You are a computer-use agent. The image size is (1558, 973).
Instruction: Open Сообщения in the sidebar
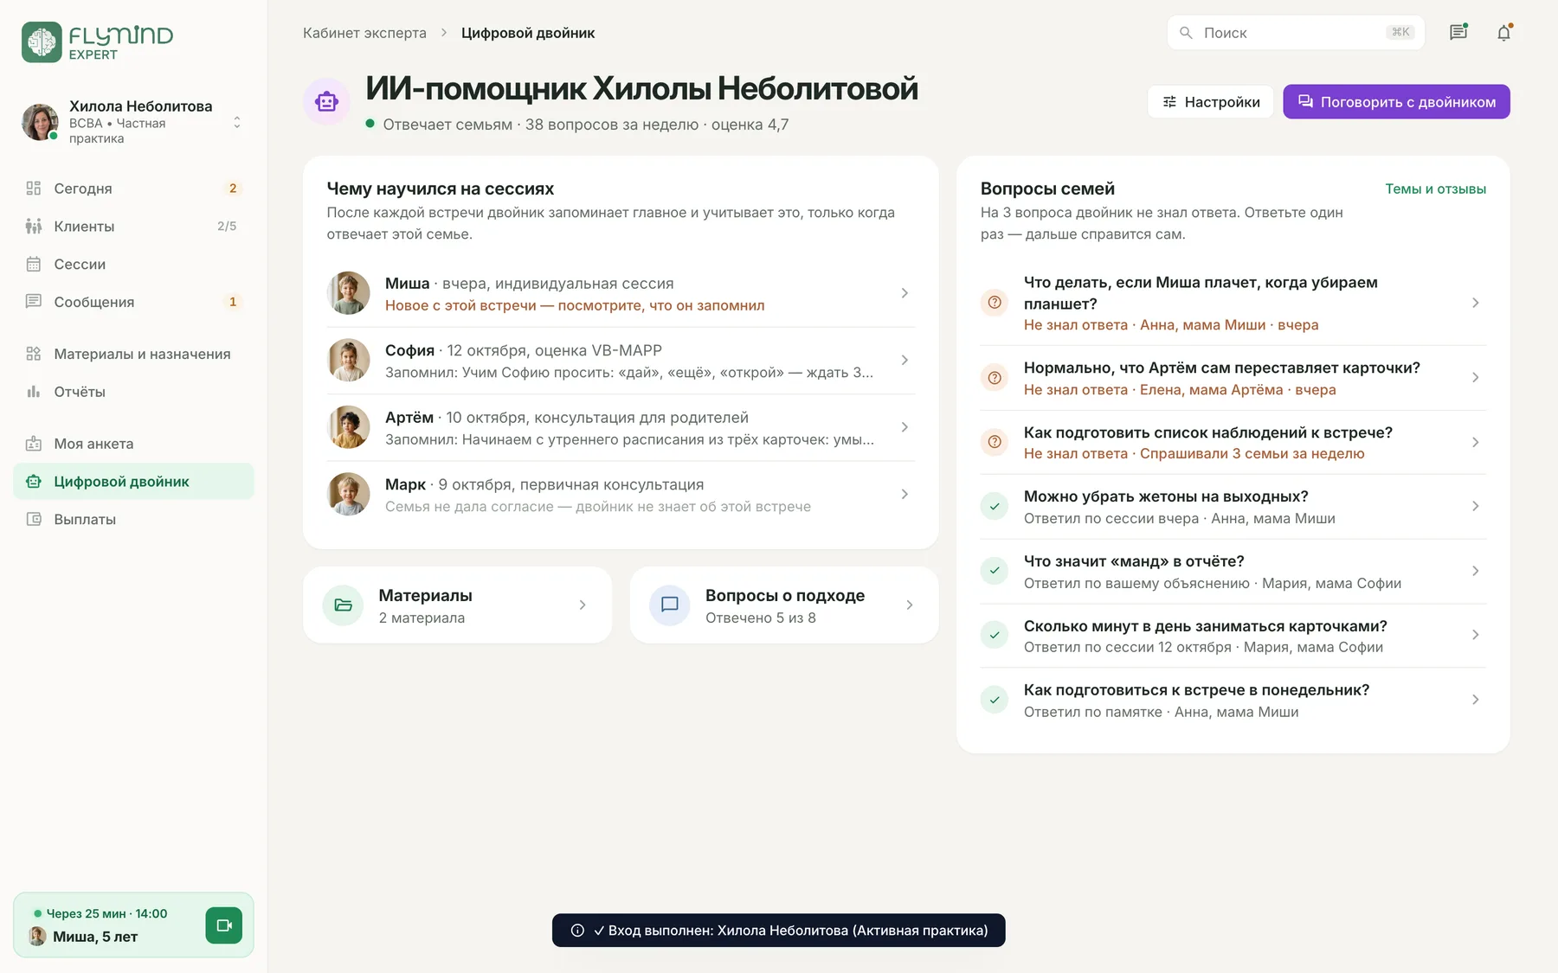pos(133,302)
